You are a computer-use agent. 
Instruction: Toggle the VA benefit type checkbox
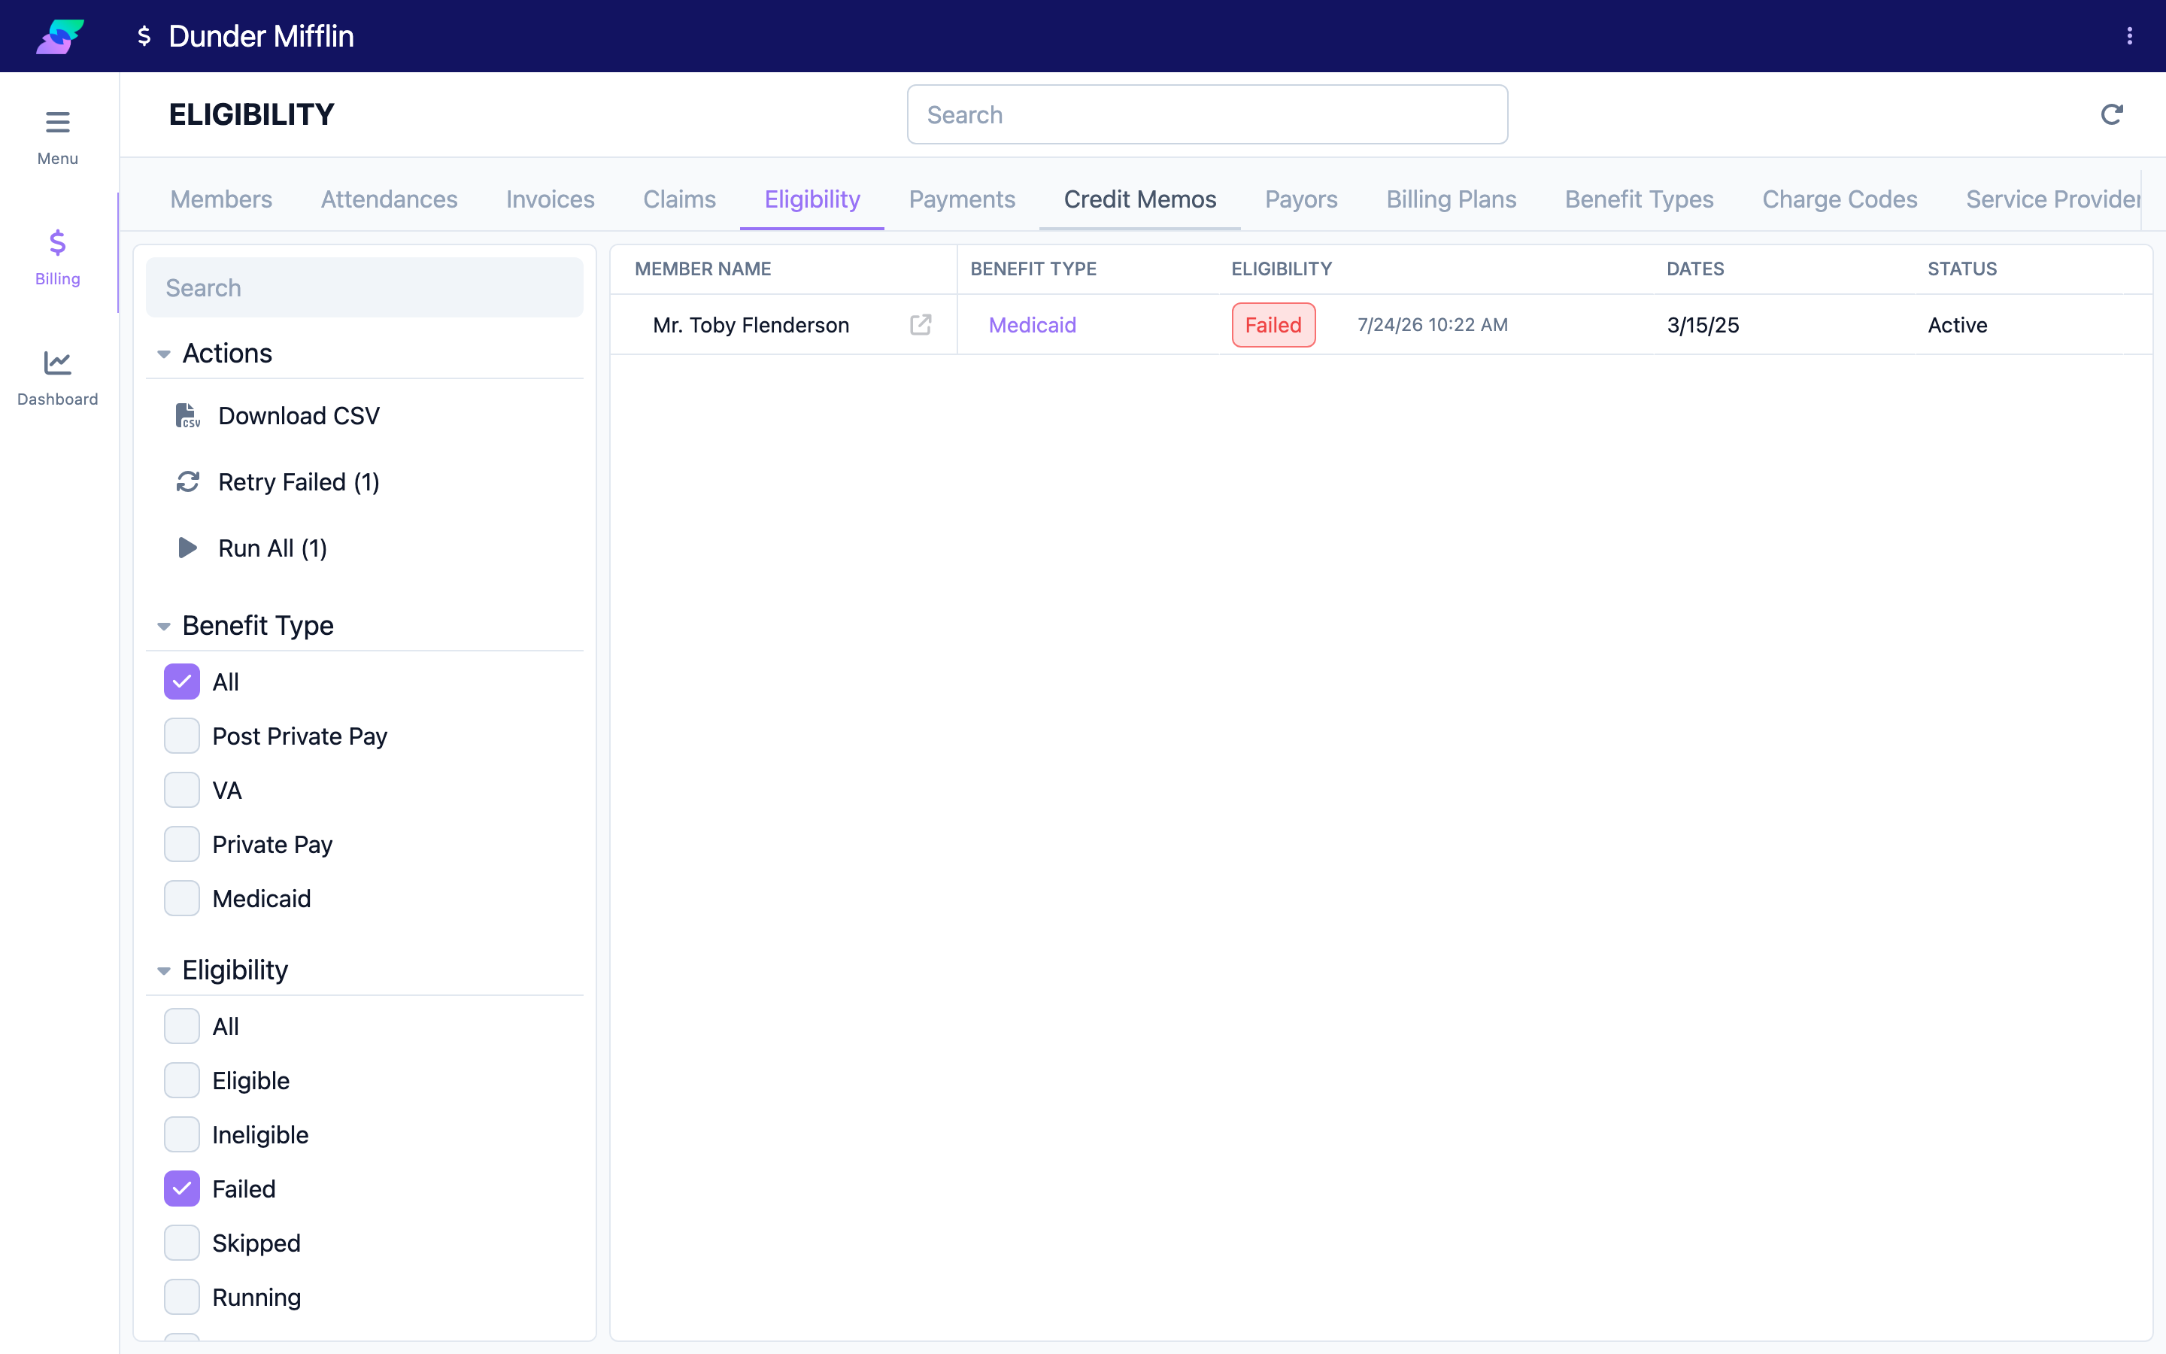(182, 790)
